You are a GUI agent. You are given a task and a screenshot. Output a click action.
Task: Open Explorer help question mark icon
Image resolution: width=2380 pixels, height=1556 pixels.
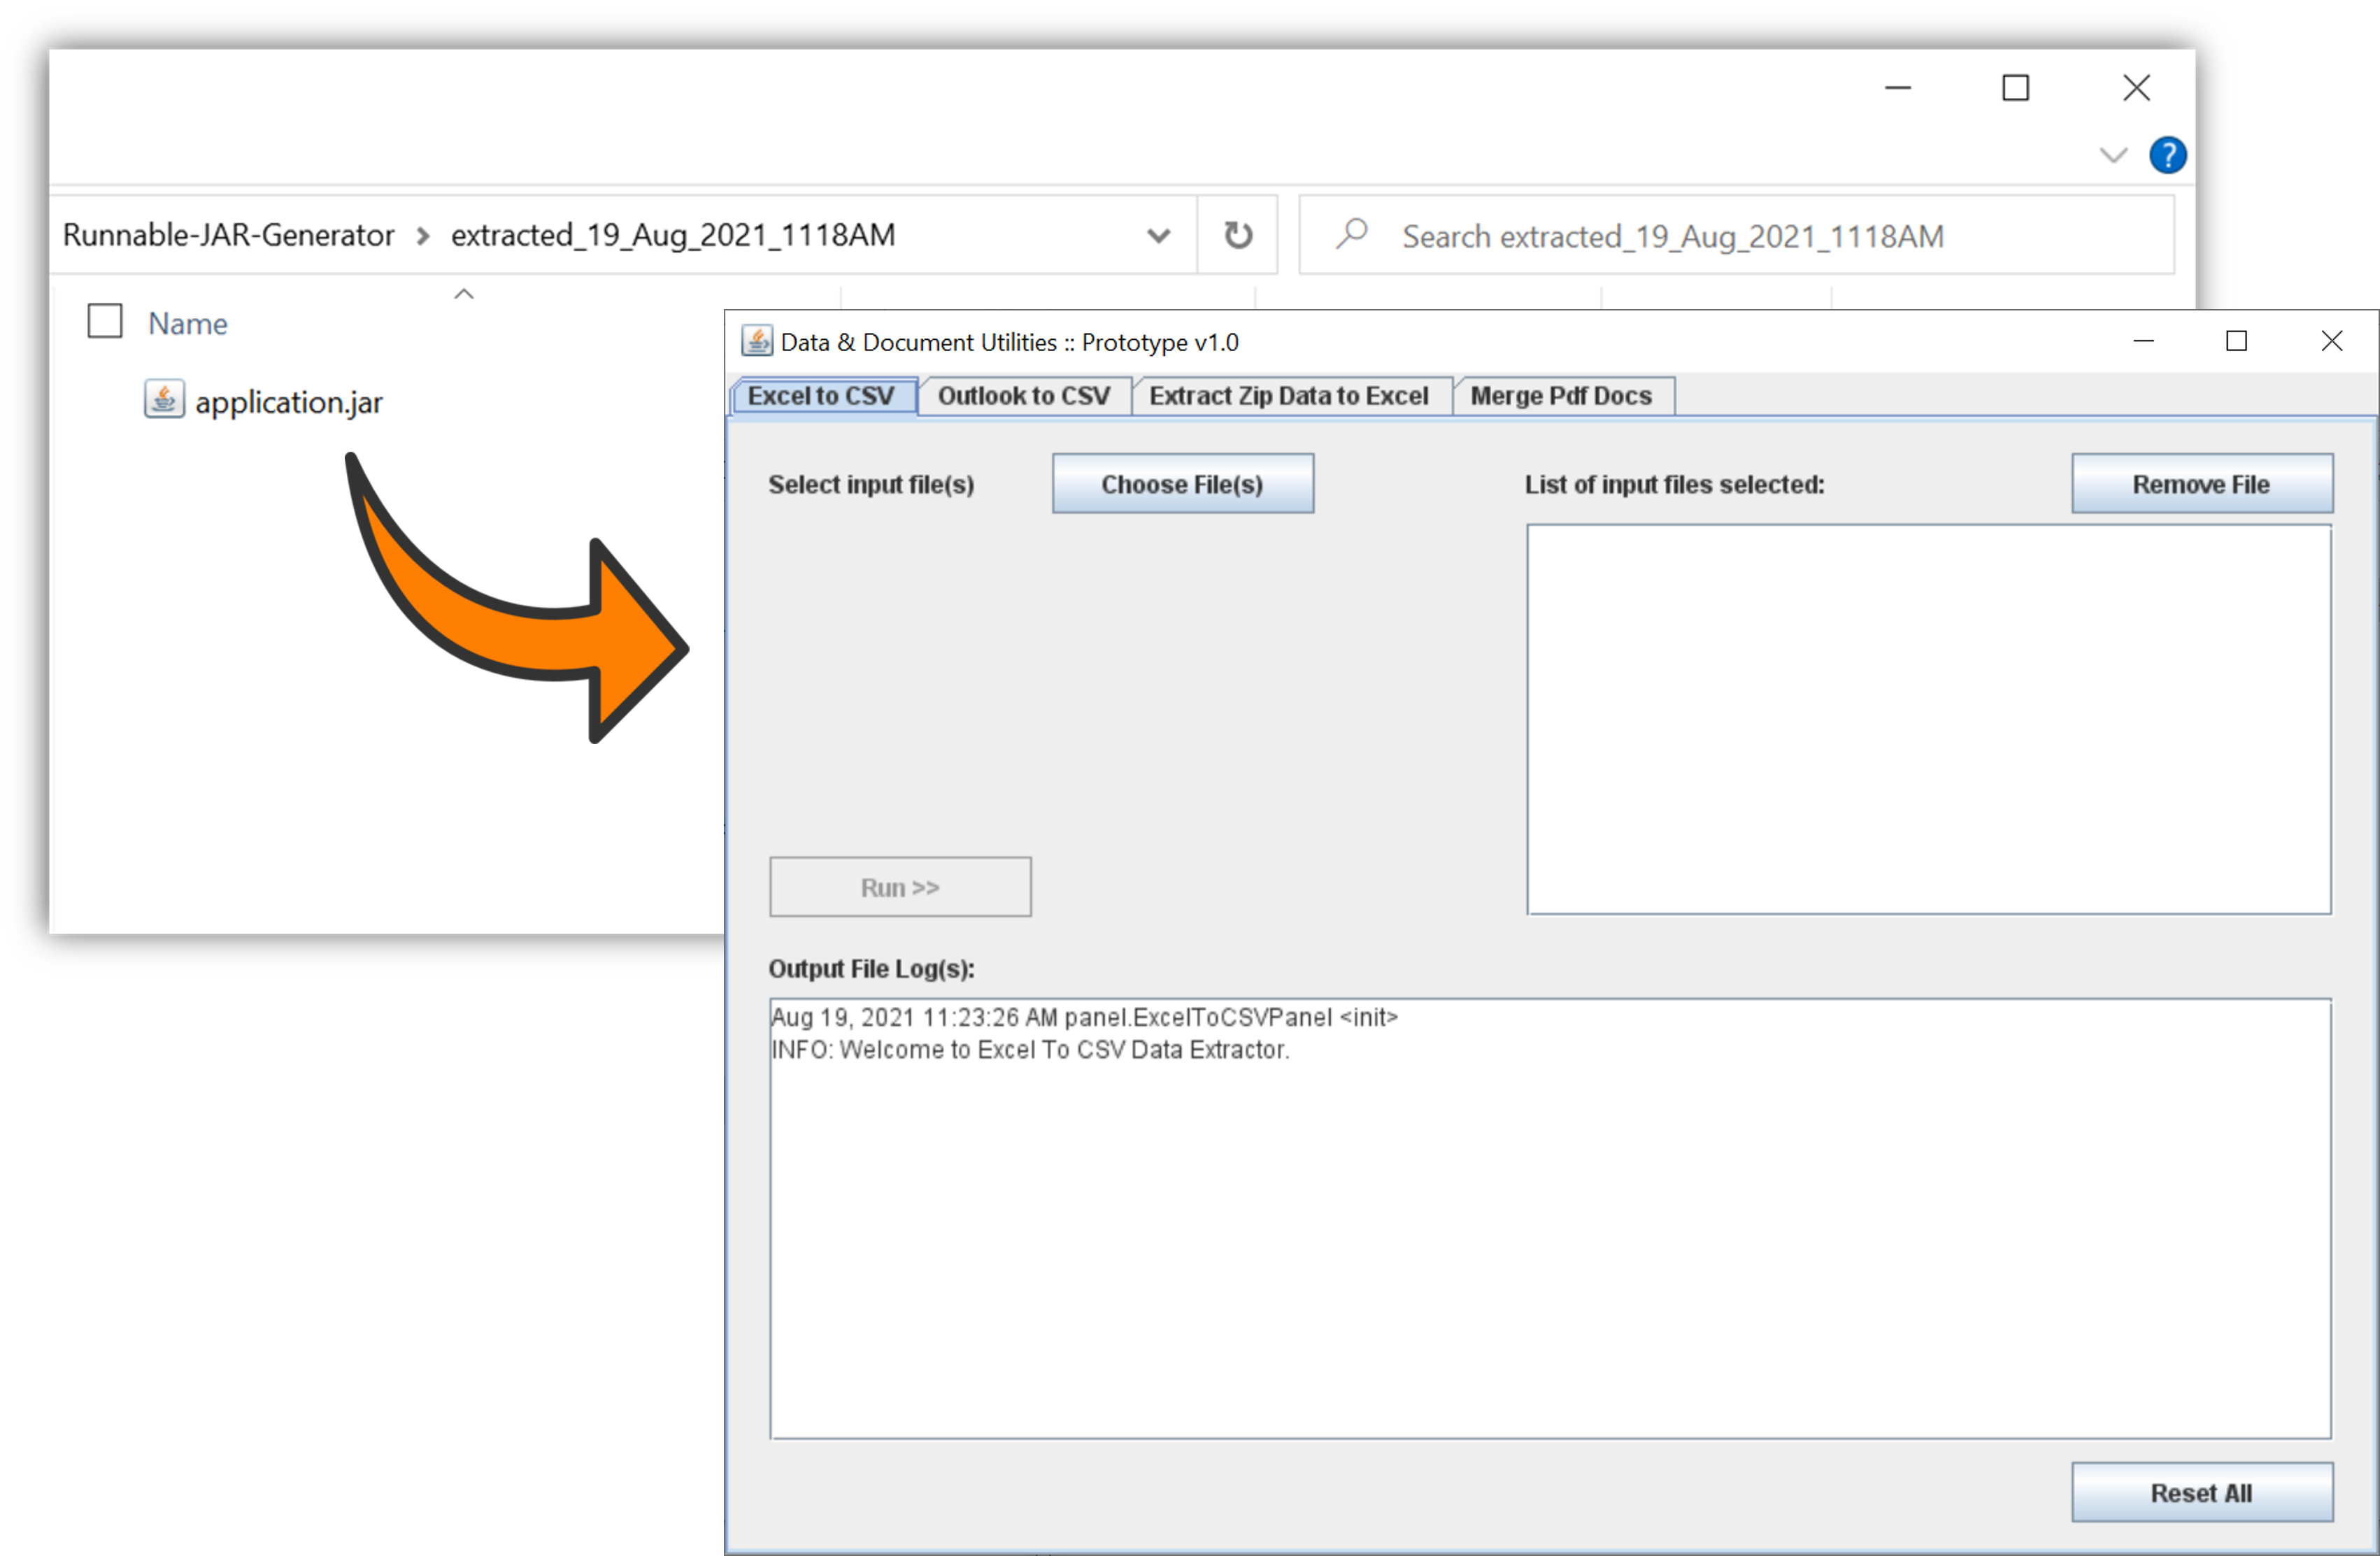point(2167,155)
